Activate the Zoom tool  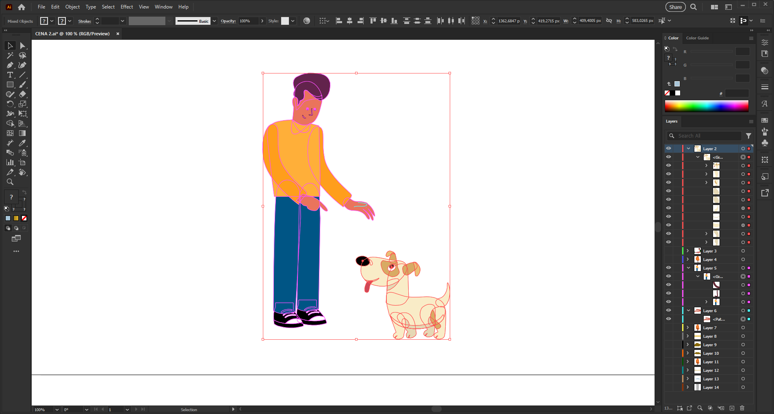10,182
